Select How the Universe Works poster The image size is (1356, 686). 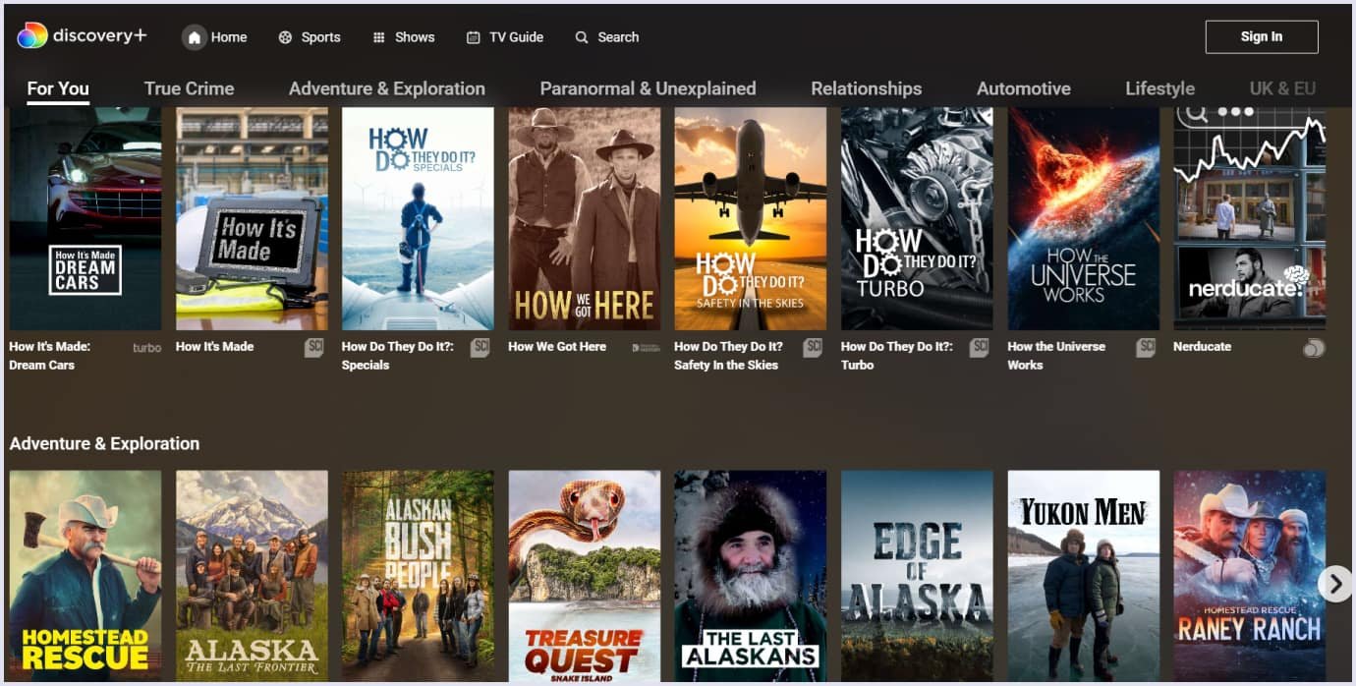click(x=1084, y=218)
